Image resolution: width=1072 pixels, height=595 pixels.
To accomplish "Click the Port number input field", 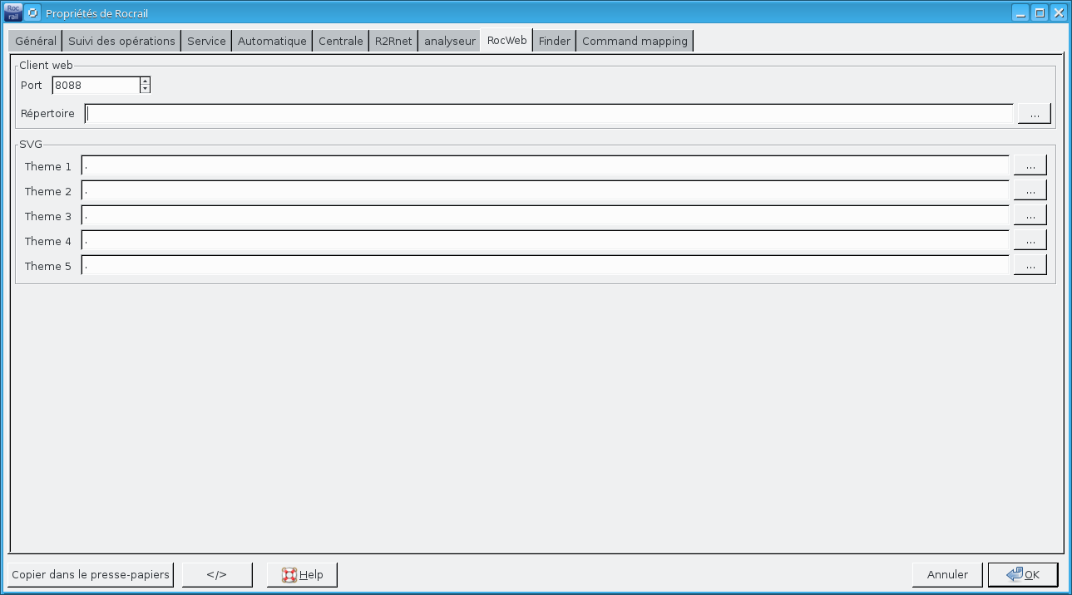I will (x=95, y=85).
